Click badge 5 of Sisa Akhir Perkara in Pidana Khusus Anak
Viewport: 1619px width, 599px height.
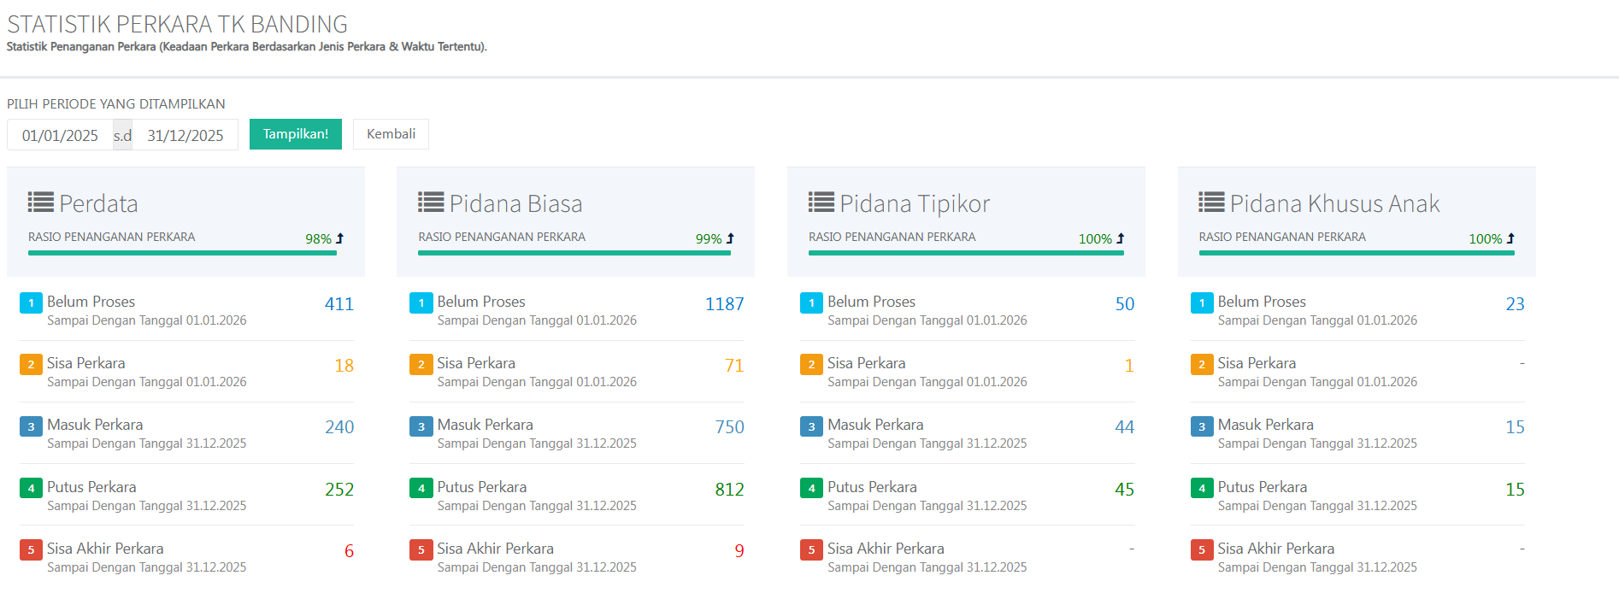click(x=1202, y=549)
